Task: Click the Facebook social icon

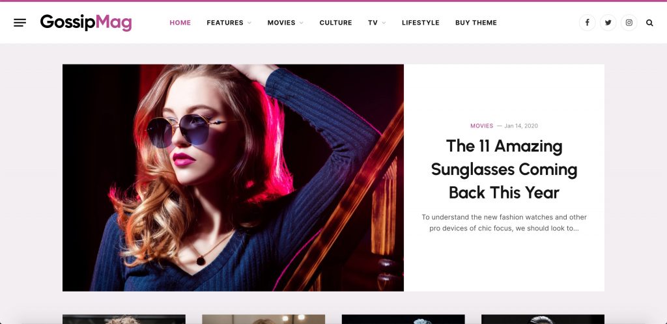Action: 587,23
